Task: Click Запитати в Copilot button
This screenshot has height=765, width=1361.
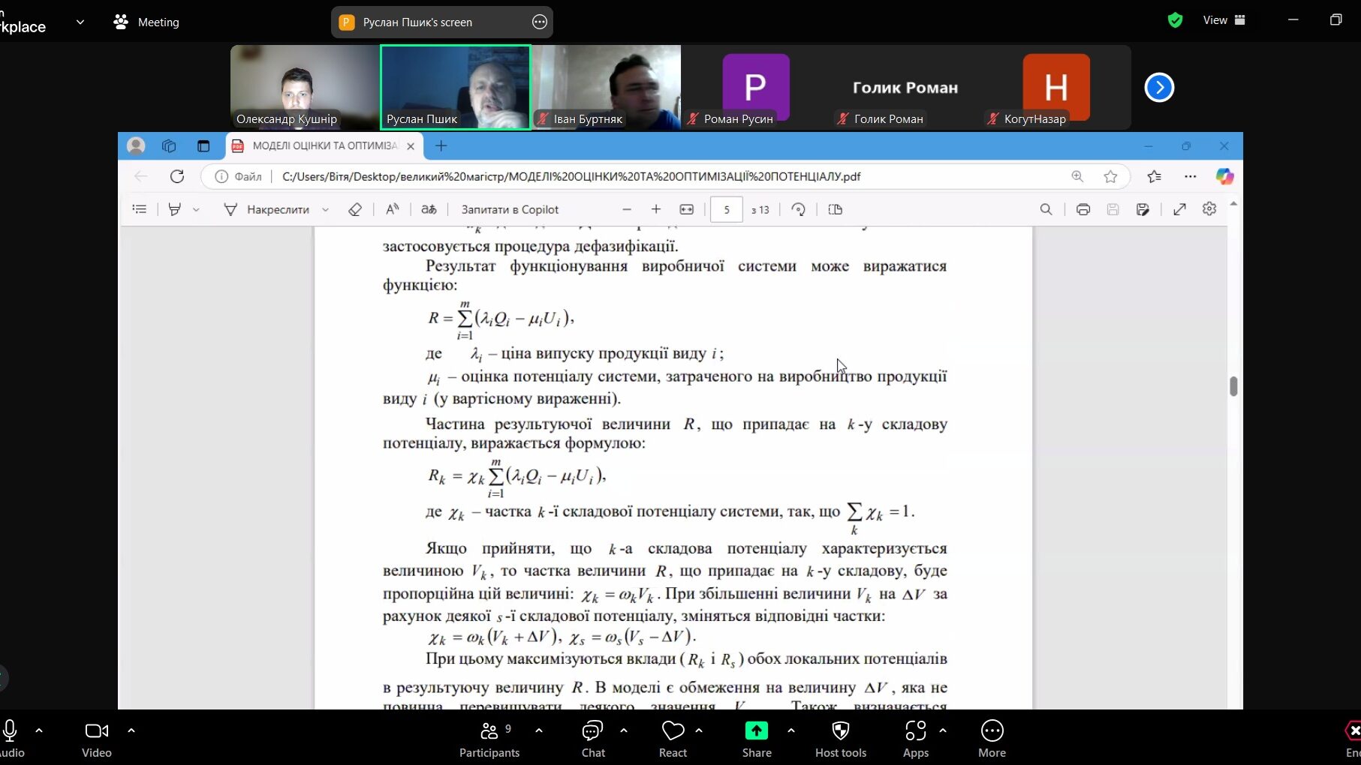Action: (x=510, y=210)
